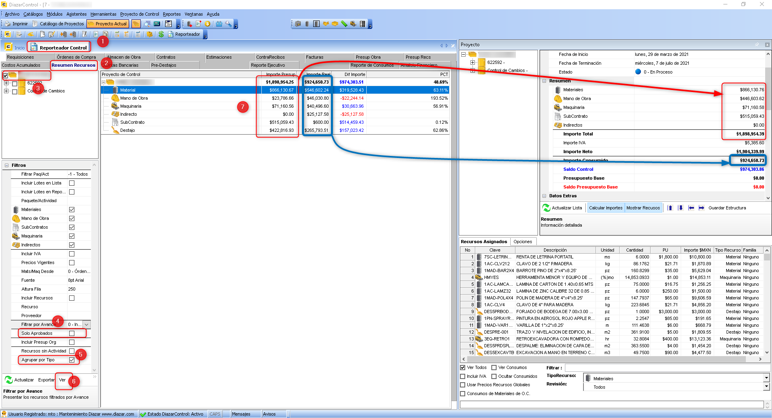
Task: Click the magnifier search toolbar icon
Action: pyautogui.click(x=147, y=24)
